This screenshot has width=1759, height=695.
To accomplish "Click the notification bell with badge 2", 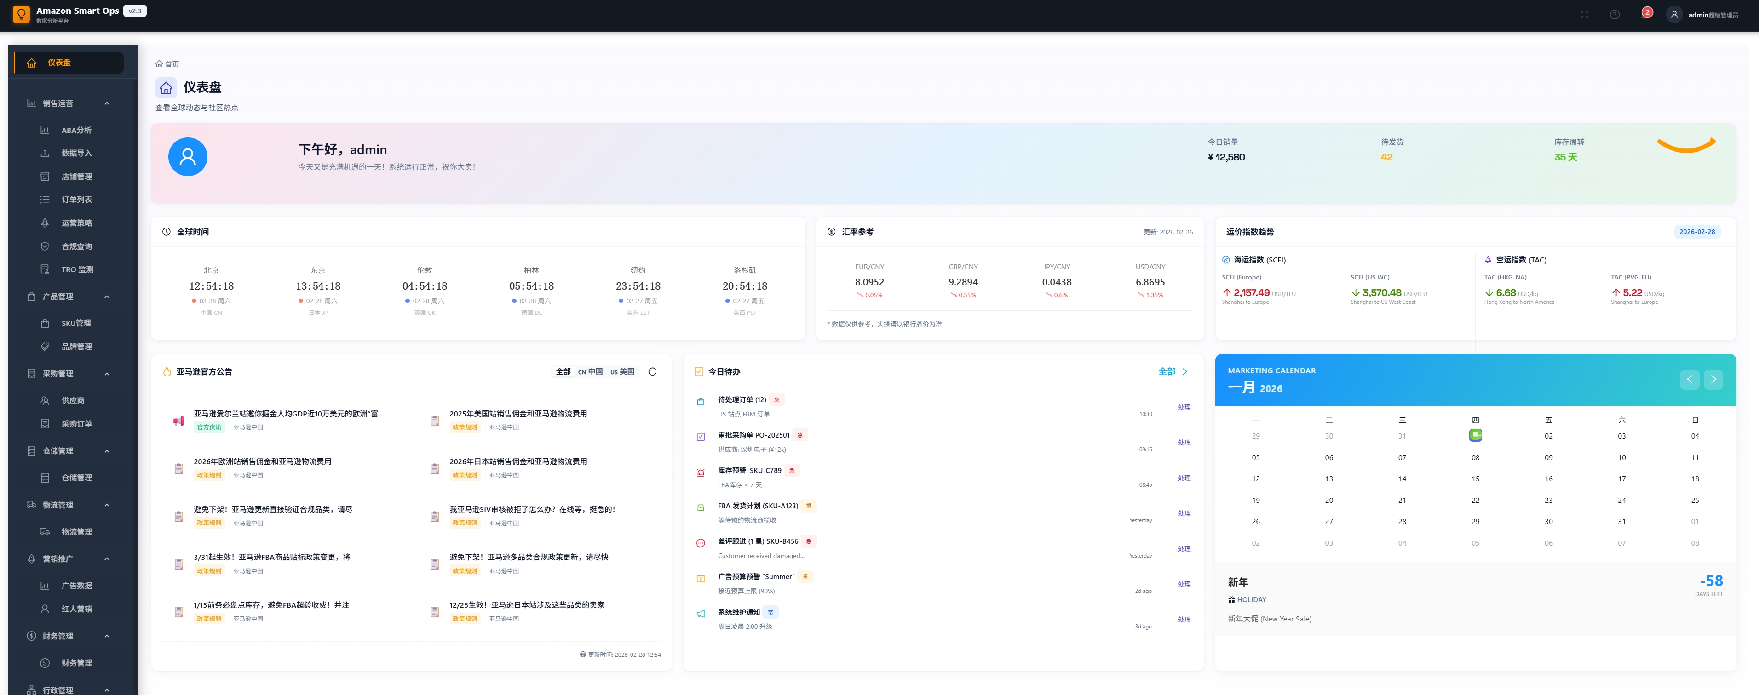I will point(1644,14).
